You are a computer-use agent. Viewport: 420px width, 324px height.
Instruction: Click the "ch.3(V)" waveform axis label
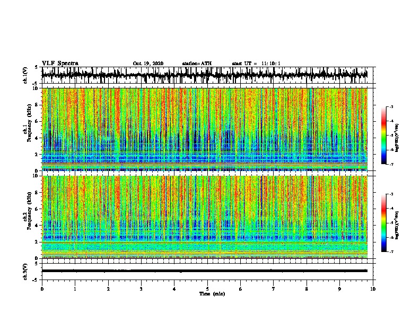tap(25, 272)
